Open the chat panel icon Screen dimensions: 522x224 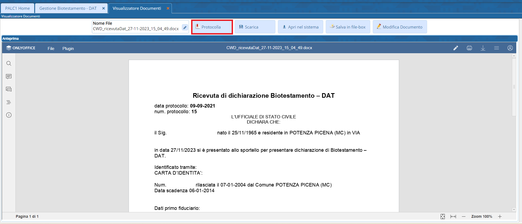[x=9, y=89]
